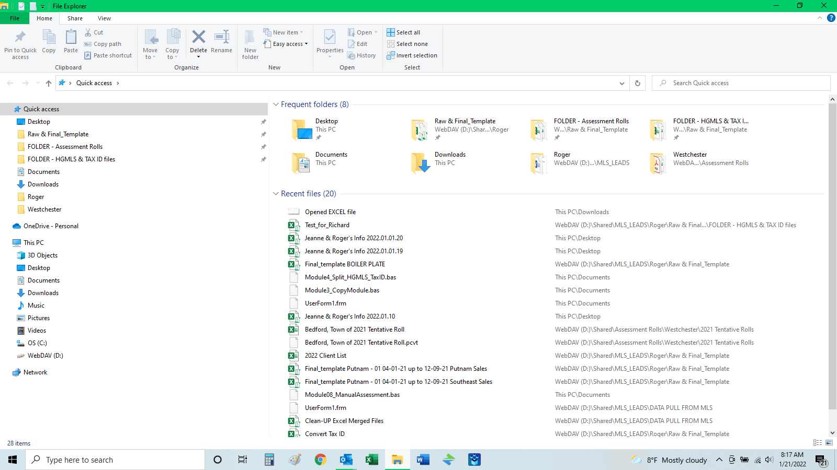Switch to the Share ribbon tab

click(x=75, y=18)
